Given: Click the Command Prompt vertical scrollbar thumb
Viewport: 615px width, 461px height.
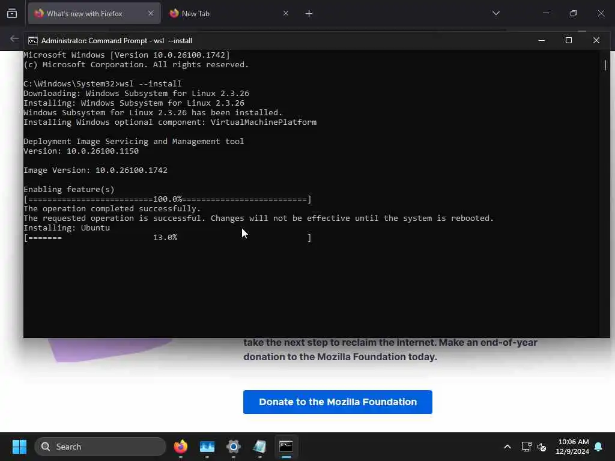Looking at the screenshot, I should [605, 65].
